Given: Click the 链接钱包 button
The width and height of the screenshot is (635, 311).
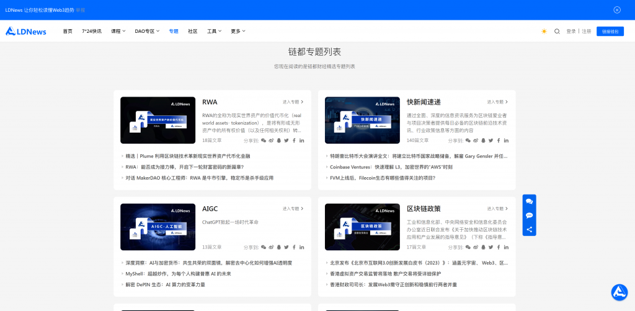Looking at the screenshot, I should tap(610, 31).
